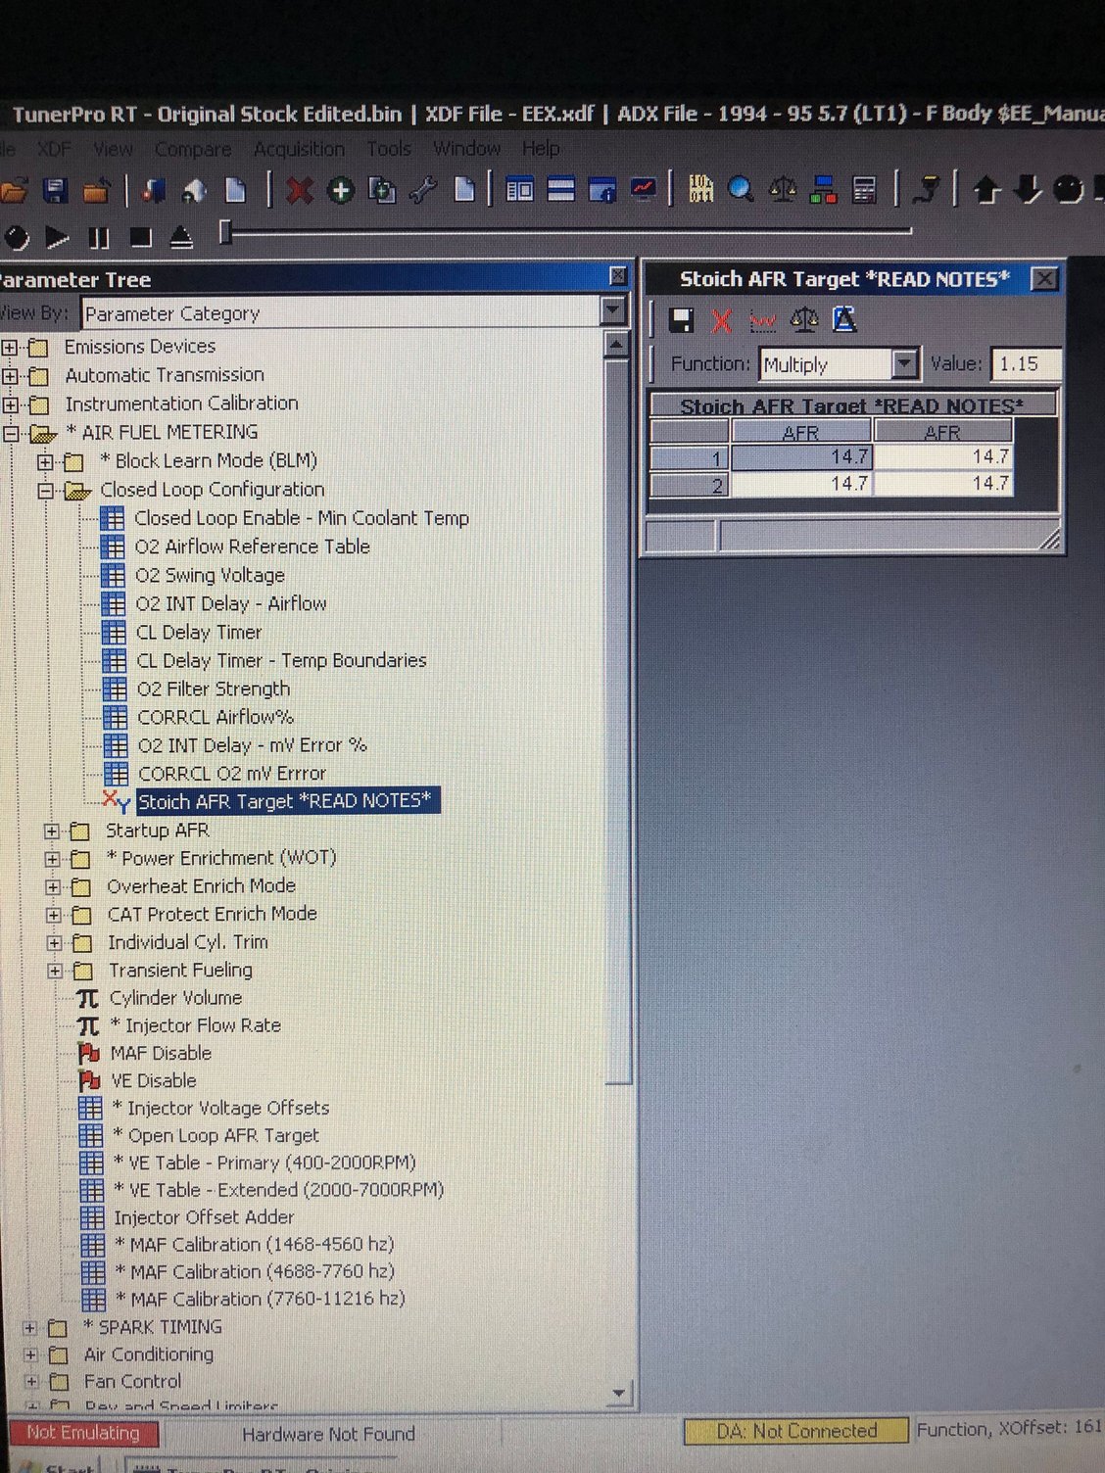1105x1473 pixels.
Task: Open the Function dropdown showing Multiply
Action: [904, 364]
